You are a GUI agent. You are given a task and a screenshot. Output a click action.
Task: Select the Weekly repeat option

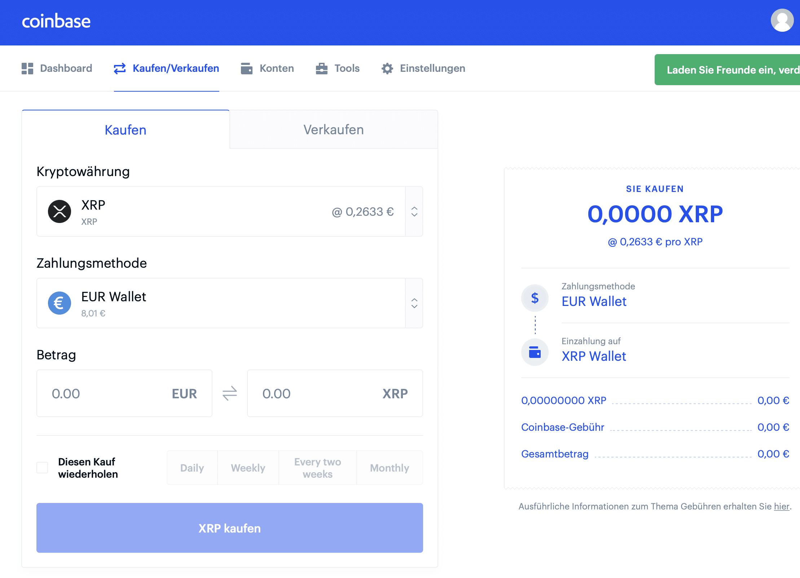point(248,468)
